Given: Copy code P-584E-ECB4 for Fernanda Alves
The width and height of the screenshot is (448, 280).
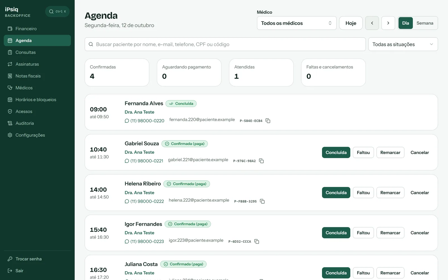Looking at the screenshot, I should coord(268,121).
